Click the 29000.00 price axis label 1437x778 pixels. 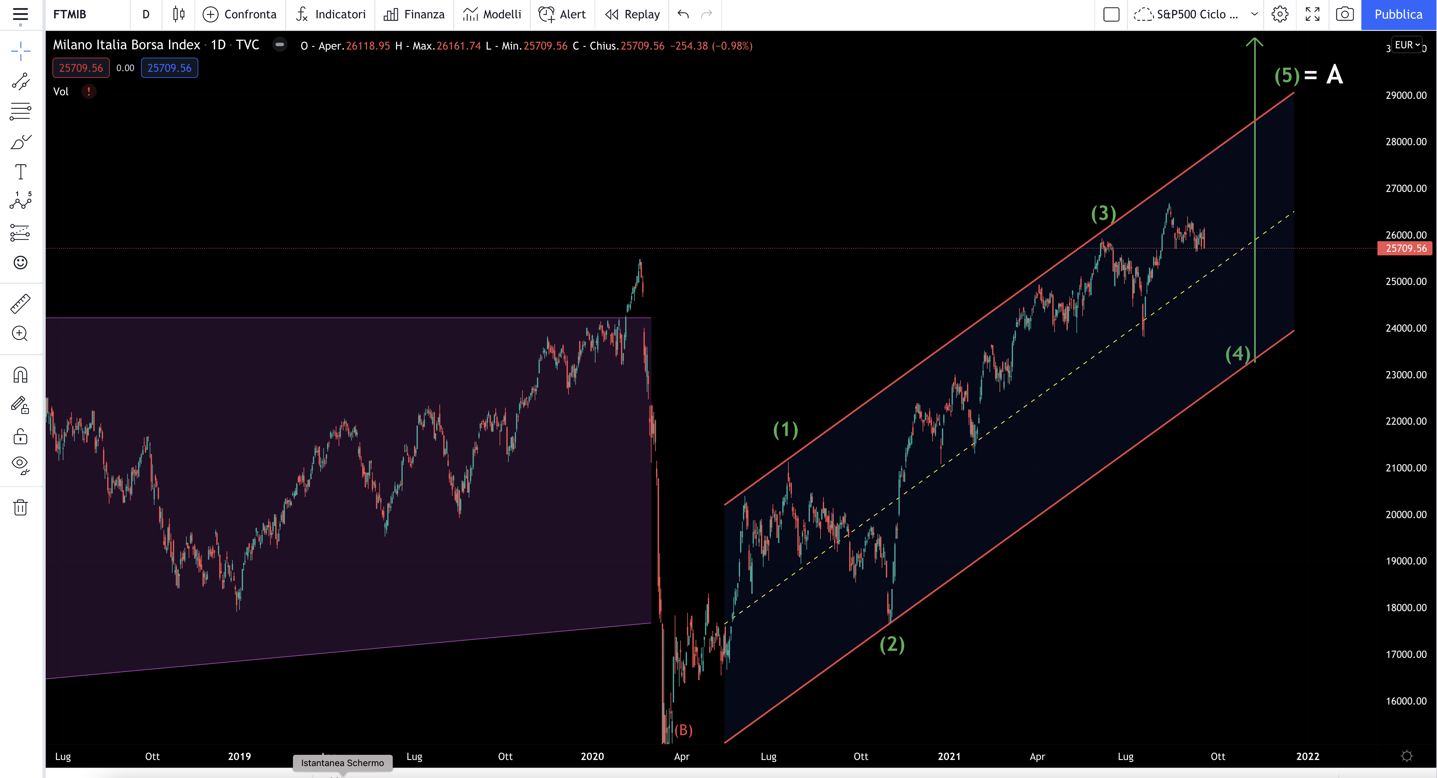(x=1406, y=95)
